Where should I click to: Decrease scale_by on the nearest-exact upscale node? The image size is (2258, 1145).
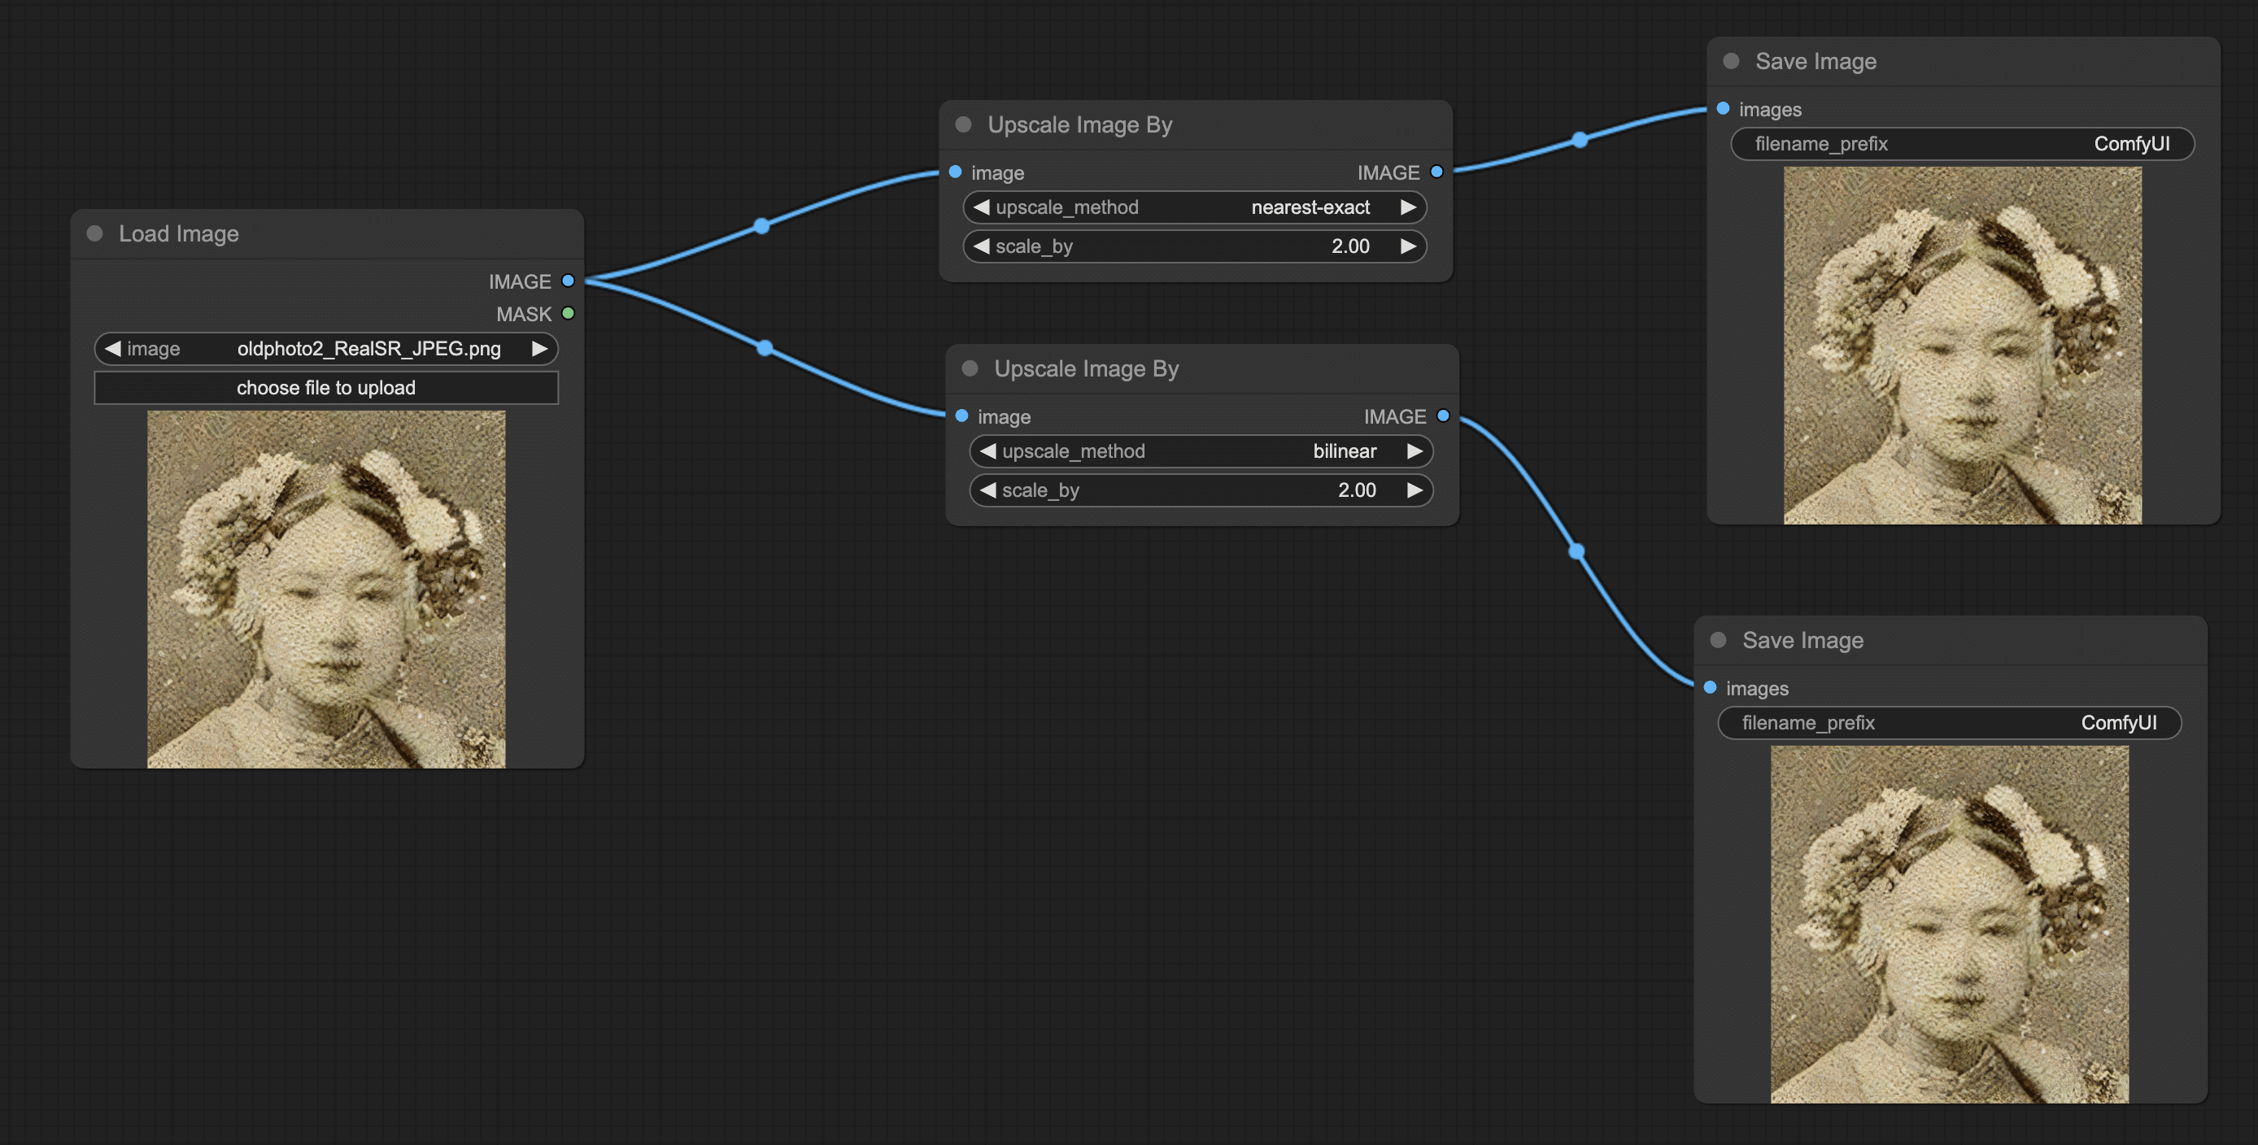click(x=981, y=246)
